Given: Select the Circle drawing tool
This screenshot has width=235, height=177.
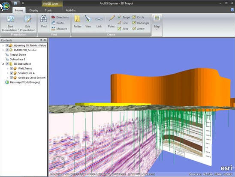Looking at the screenshot, I should [138, 17].
